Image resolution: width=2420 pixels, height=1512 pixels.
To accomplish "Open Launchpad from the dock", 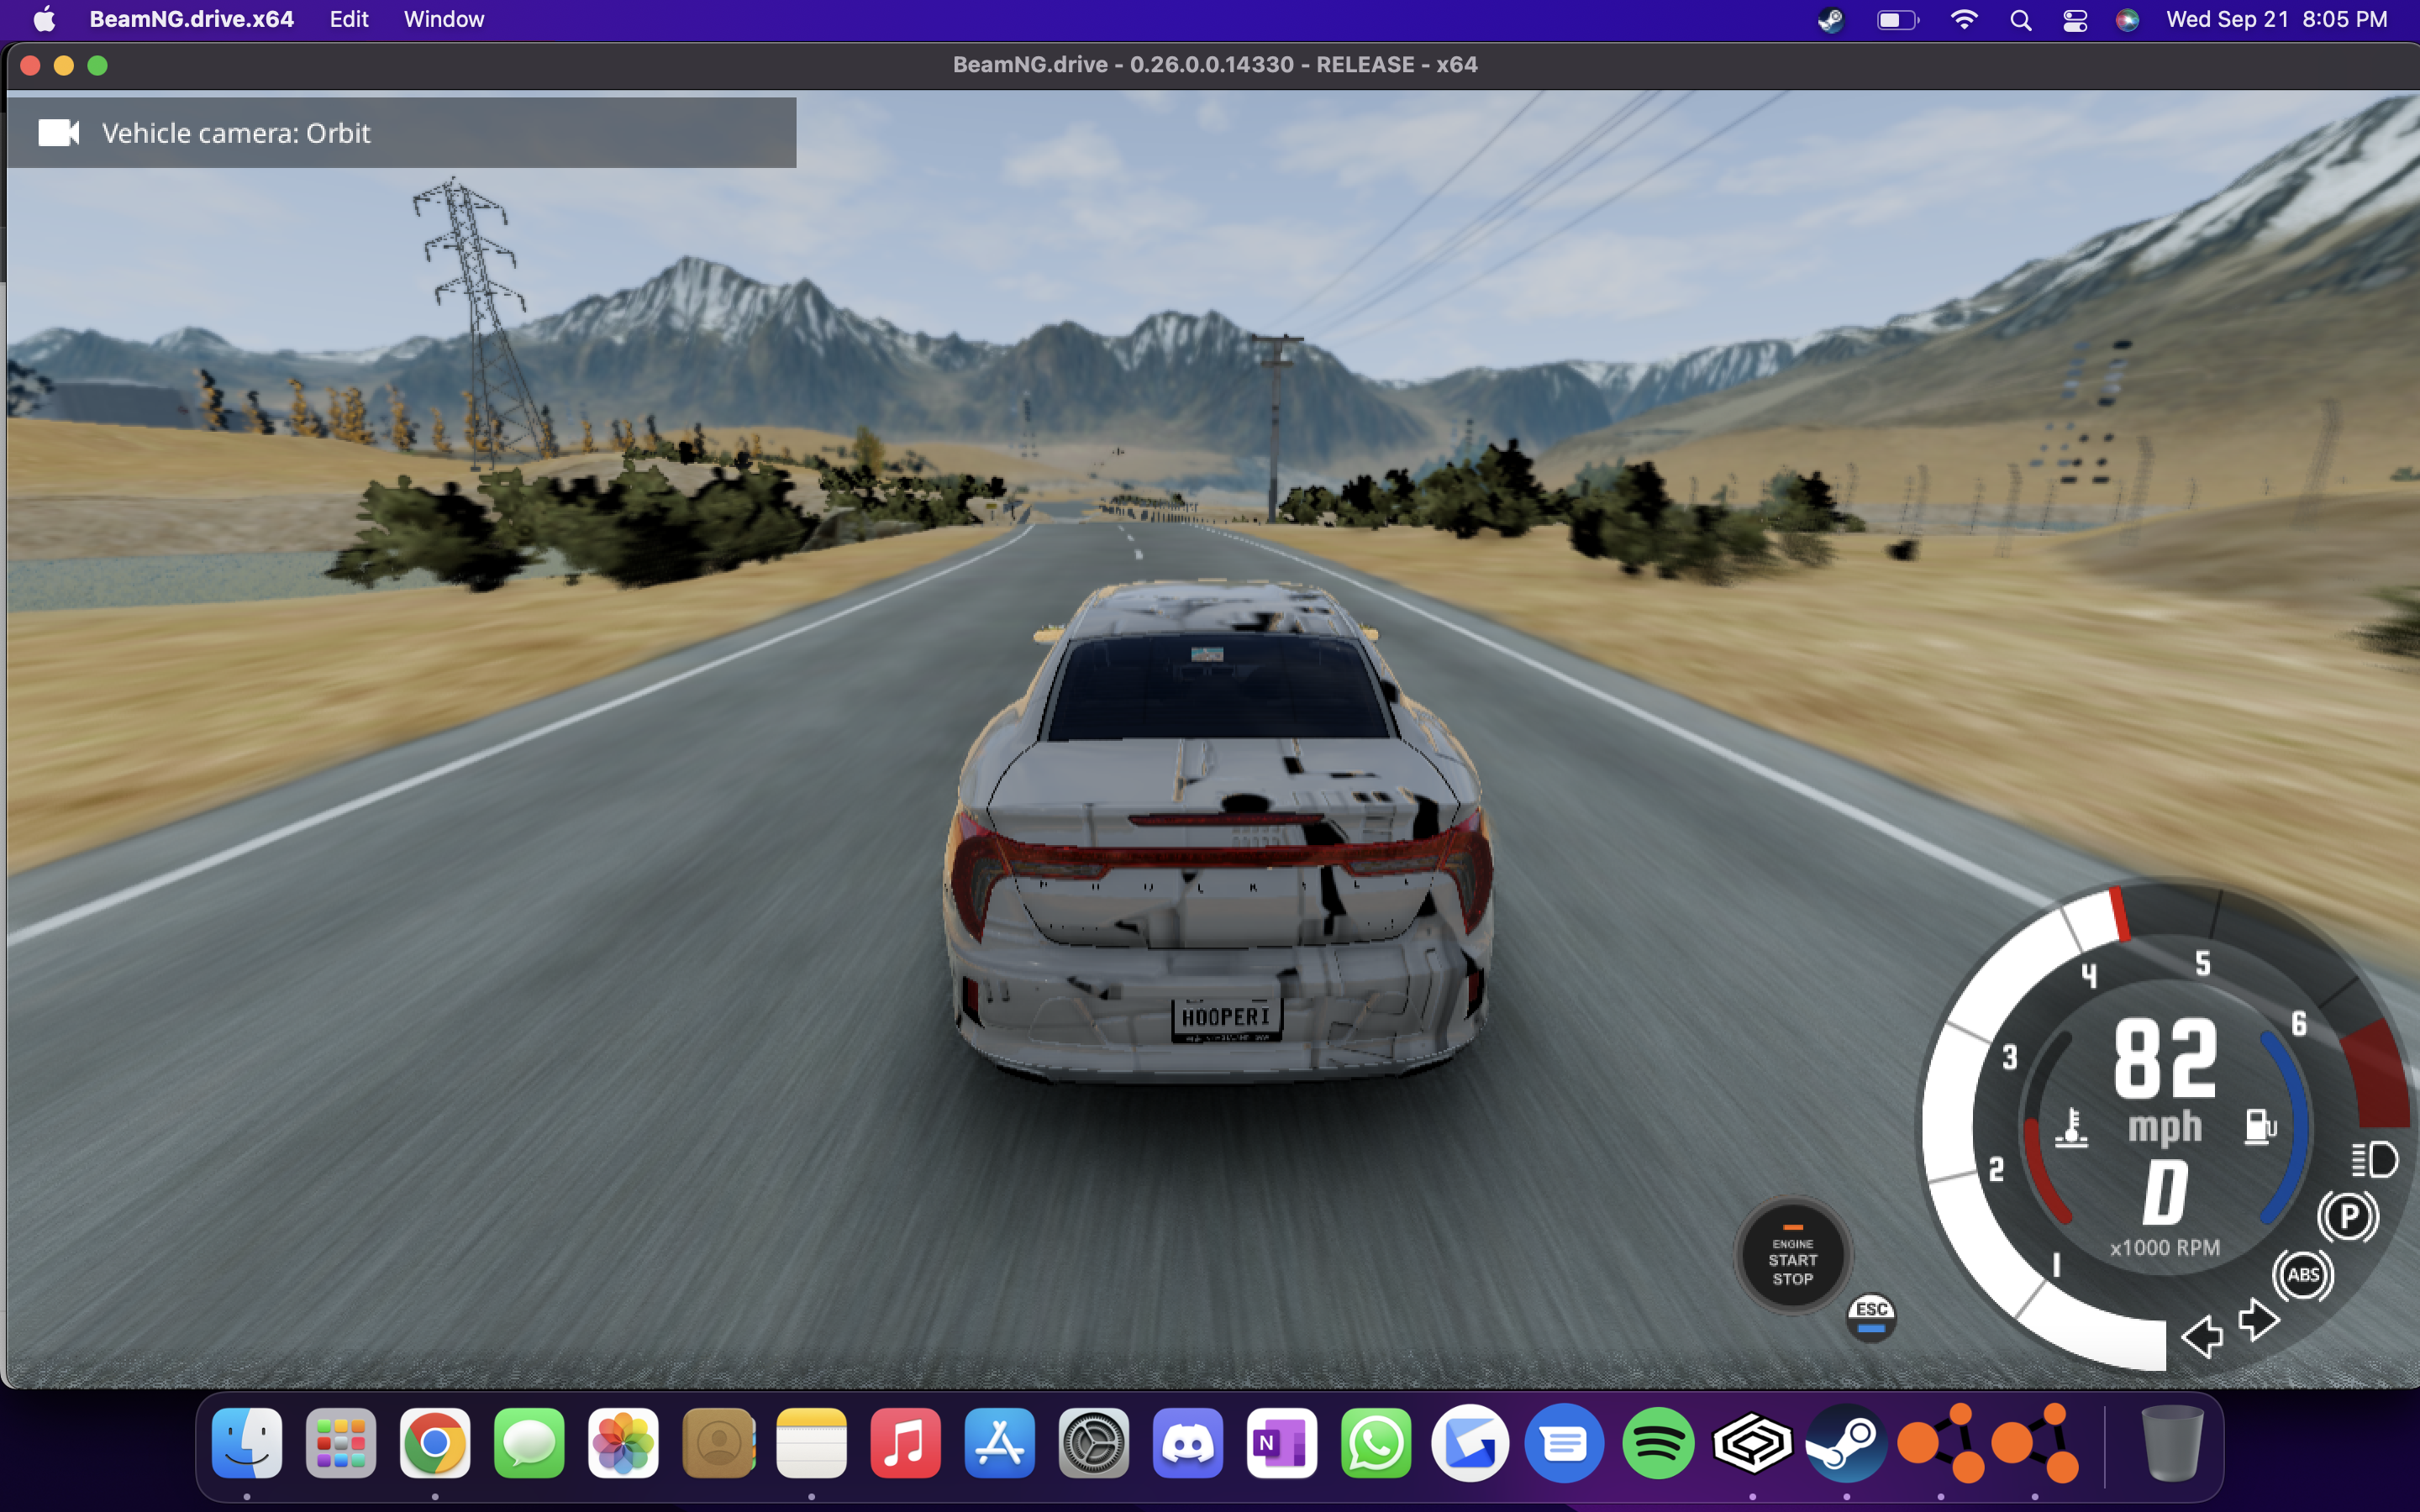I will point(341,1443).
